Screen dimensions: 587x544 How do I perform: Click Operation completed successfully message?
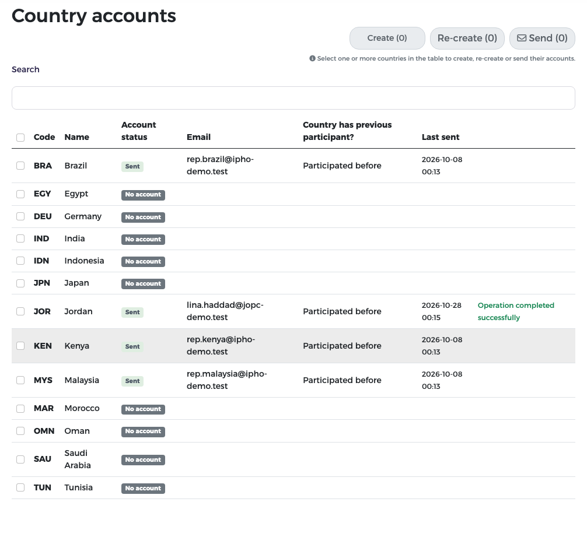click(x=516, y=312)
